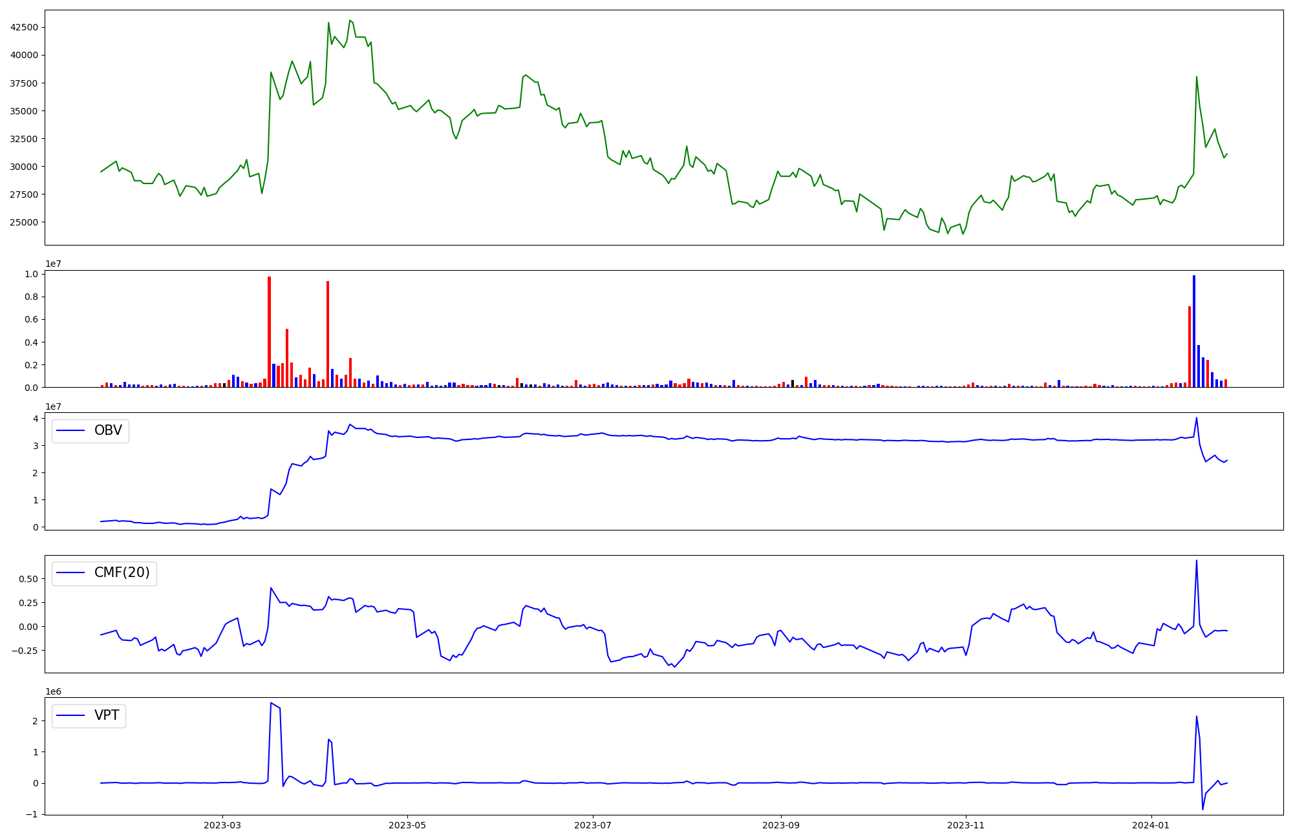Screen dimensions: 1293x840
Task: Click the January 2024 price spike peak
Action: 1197,77
